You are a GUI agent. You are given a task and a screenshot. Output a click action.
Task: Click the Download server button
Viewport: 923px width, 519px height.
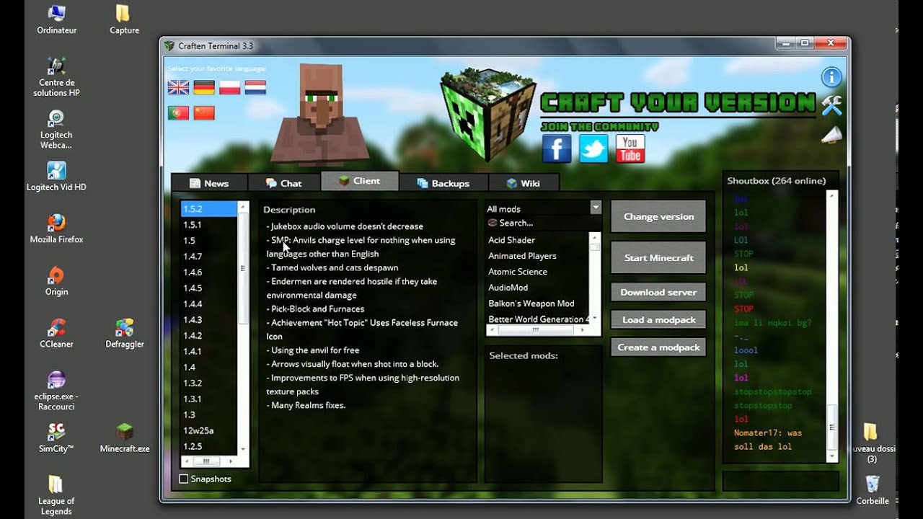click(x=658, y=292)
